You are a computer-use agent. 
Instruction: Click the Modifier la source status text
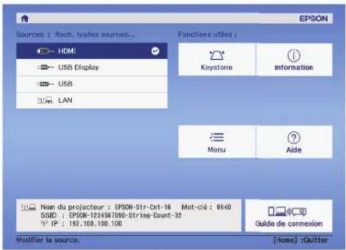coord(47,240)
